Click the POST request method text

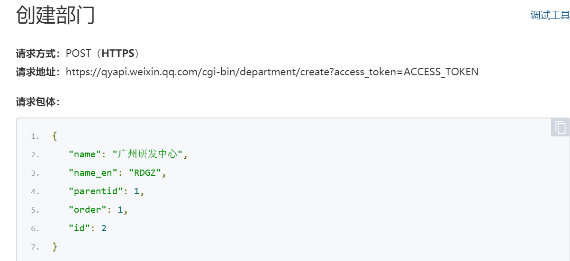pos(78,53)
